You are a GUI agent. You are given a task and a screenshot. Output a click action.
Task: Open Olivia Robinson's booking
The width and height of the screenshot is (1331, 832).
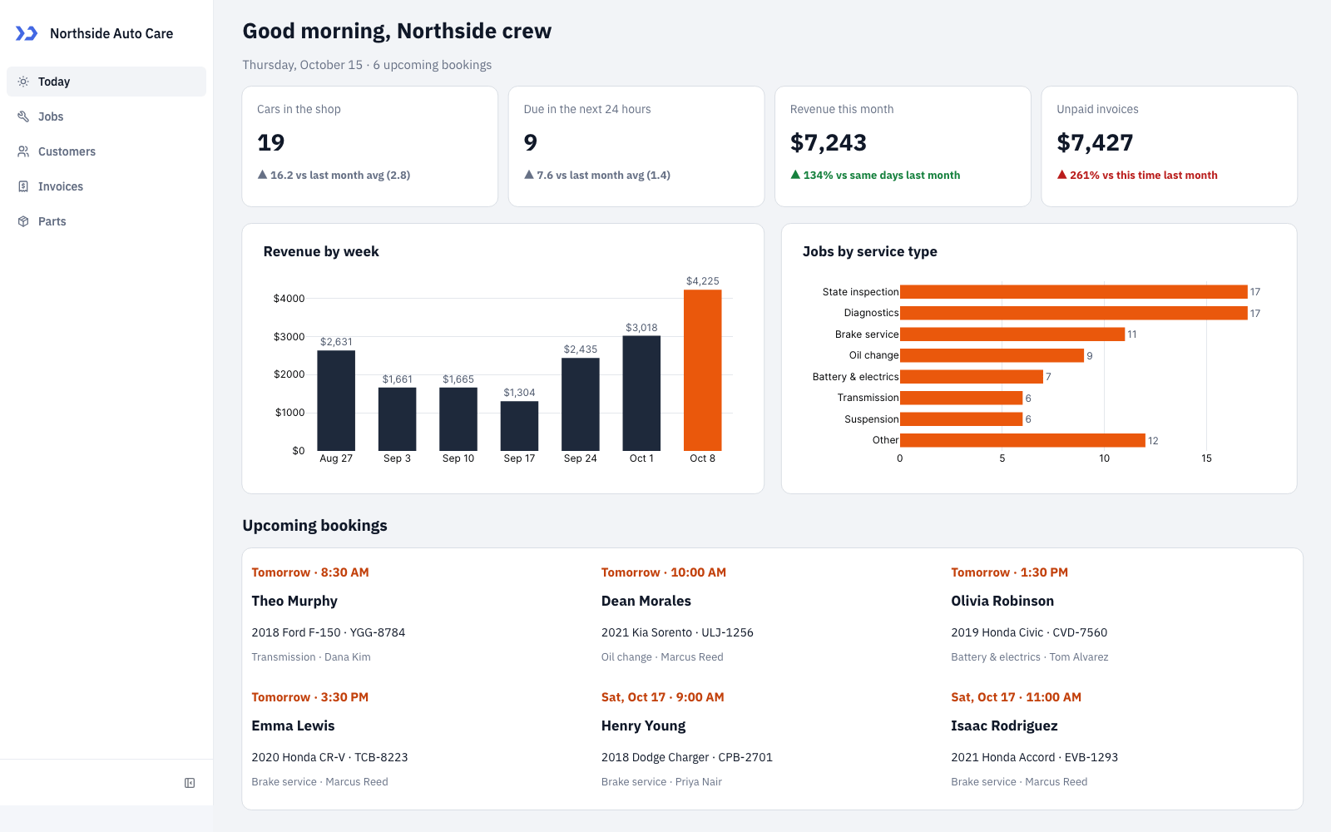pos(1121,616)
